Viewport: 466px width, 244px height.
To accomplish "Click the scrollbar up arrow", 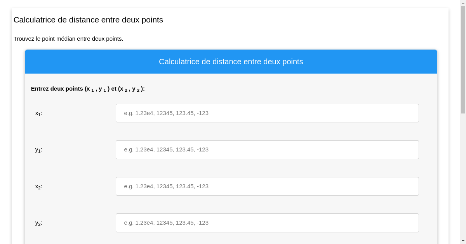I will (x=463, y=3).
